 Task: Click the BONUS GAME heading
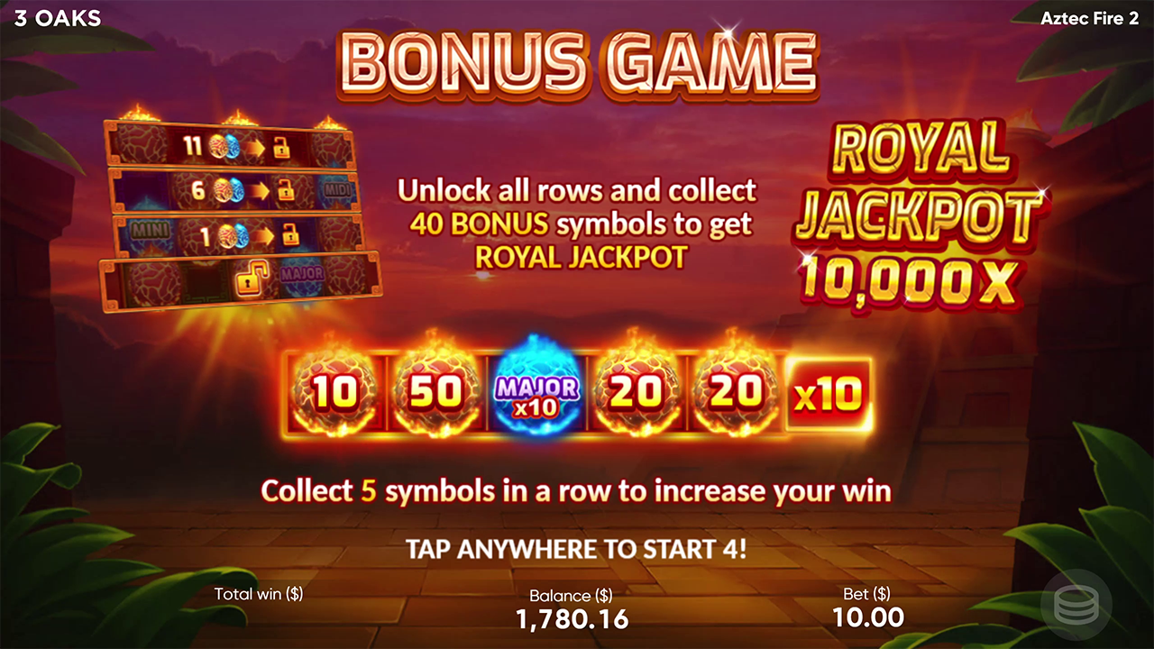click(x=577, y=61)
